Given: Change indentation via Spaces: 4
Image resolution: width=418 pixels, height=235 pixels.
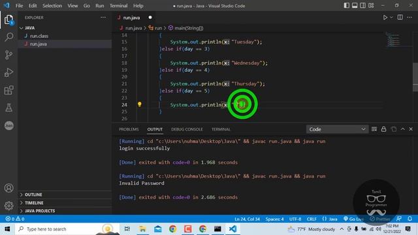Looking at the screenshot, I should pos(274,219).
